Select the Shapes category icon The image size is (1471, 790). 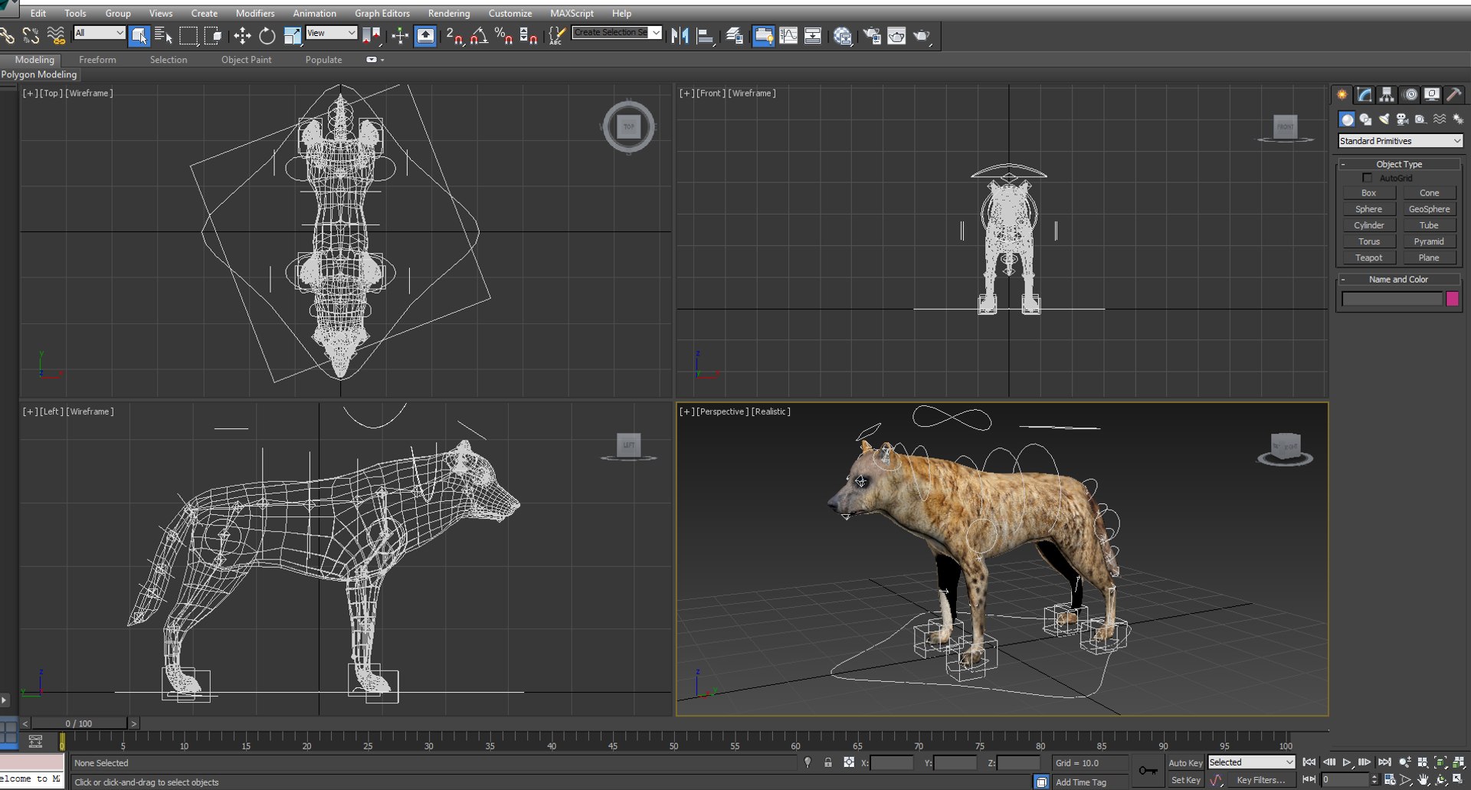click(1365, 120)
